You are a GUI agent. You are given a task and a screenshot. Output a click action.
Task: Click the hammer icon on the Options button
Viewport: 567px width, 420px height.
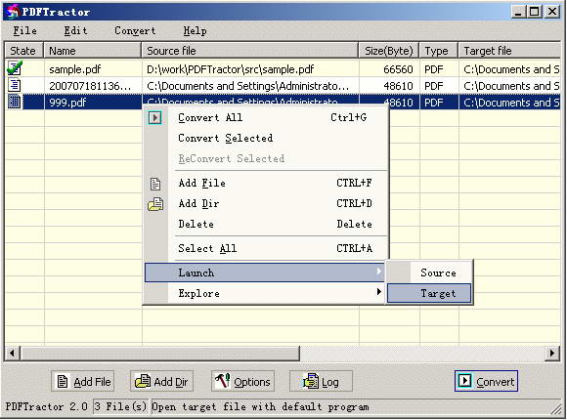[x=222, y=381]
